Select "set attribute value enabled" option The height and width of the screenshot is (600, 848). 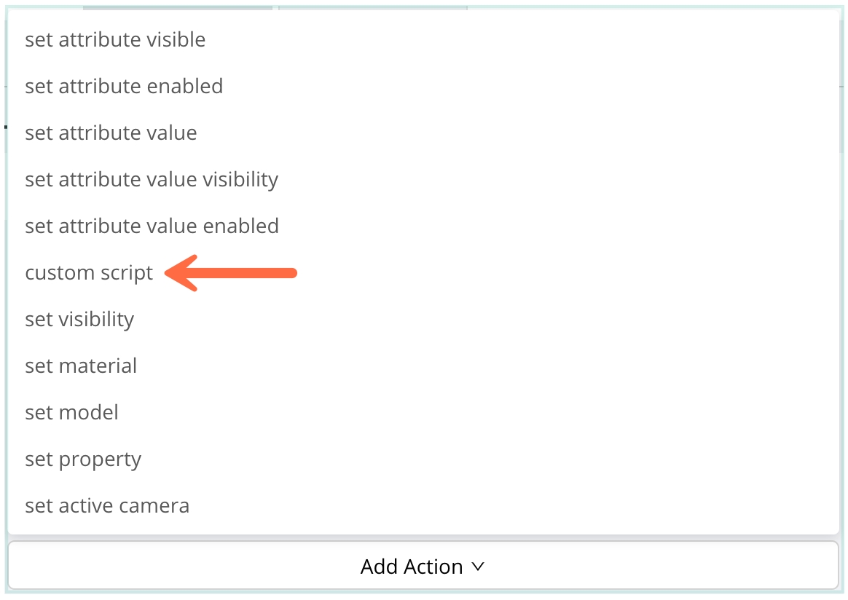tap(152, 226)
